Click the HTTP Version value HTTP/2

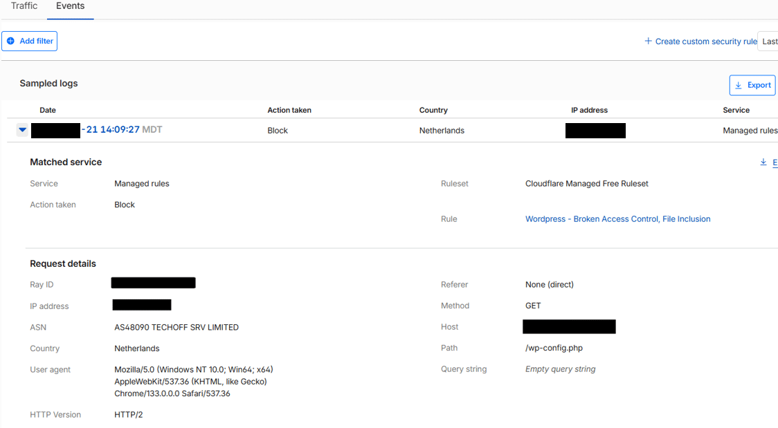click(129, 415)
